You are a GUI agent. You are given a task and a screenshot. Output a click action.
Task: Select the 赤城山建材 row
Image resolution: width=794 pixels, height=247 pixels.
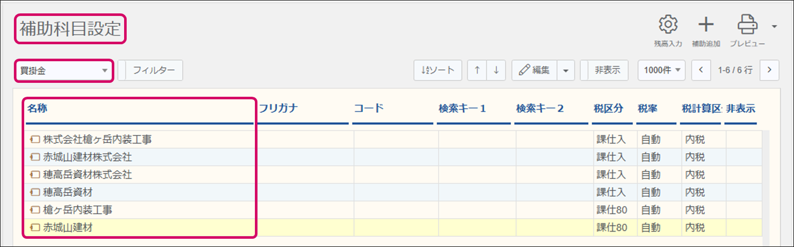(68, 227)
